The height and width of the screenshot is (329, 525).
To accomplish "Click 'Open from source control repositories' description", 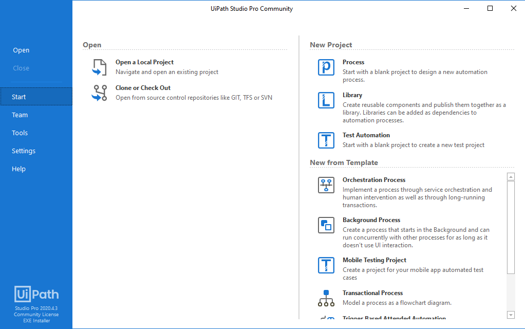I will tap(194, 98).
